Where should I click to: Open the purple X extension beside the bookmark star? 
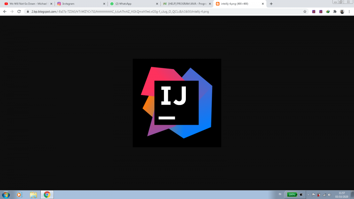tap(314, 12)
